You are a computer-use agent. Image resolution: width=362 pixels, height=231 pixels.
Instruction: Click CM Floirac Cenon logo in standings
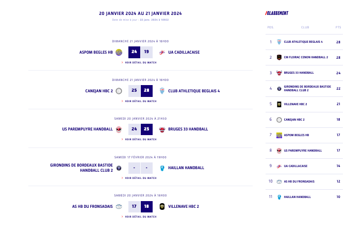click(x=279, y=57)
